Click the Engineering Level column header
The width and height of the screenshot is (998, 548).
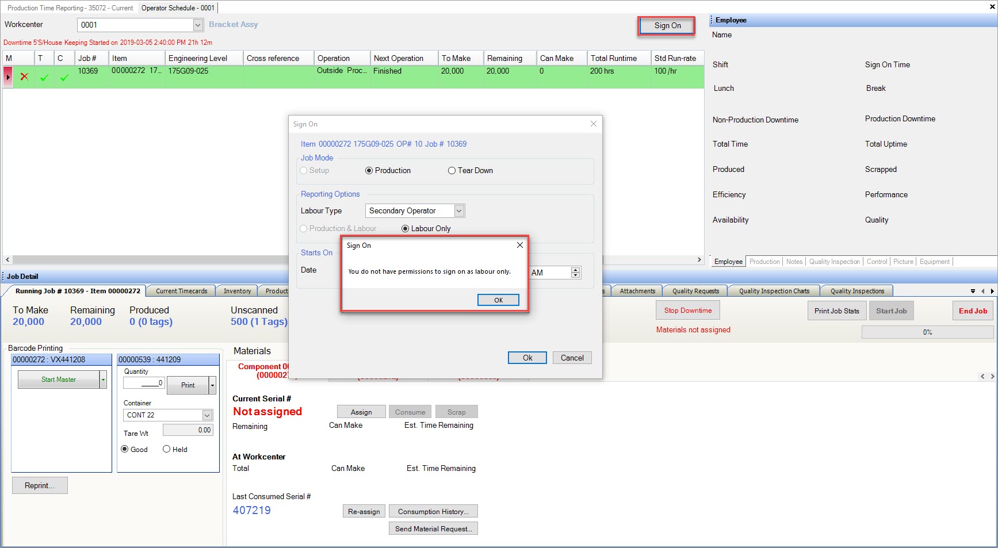point(204,58)
